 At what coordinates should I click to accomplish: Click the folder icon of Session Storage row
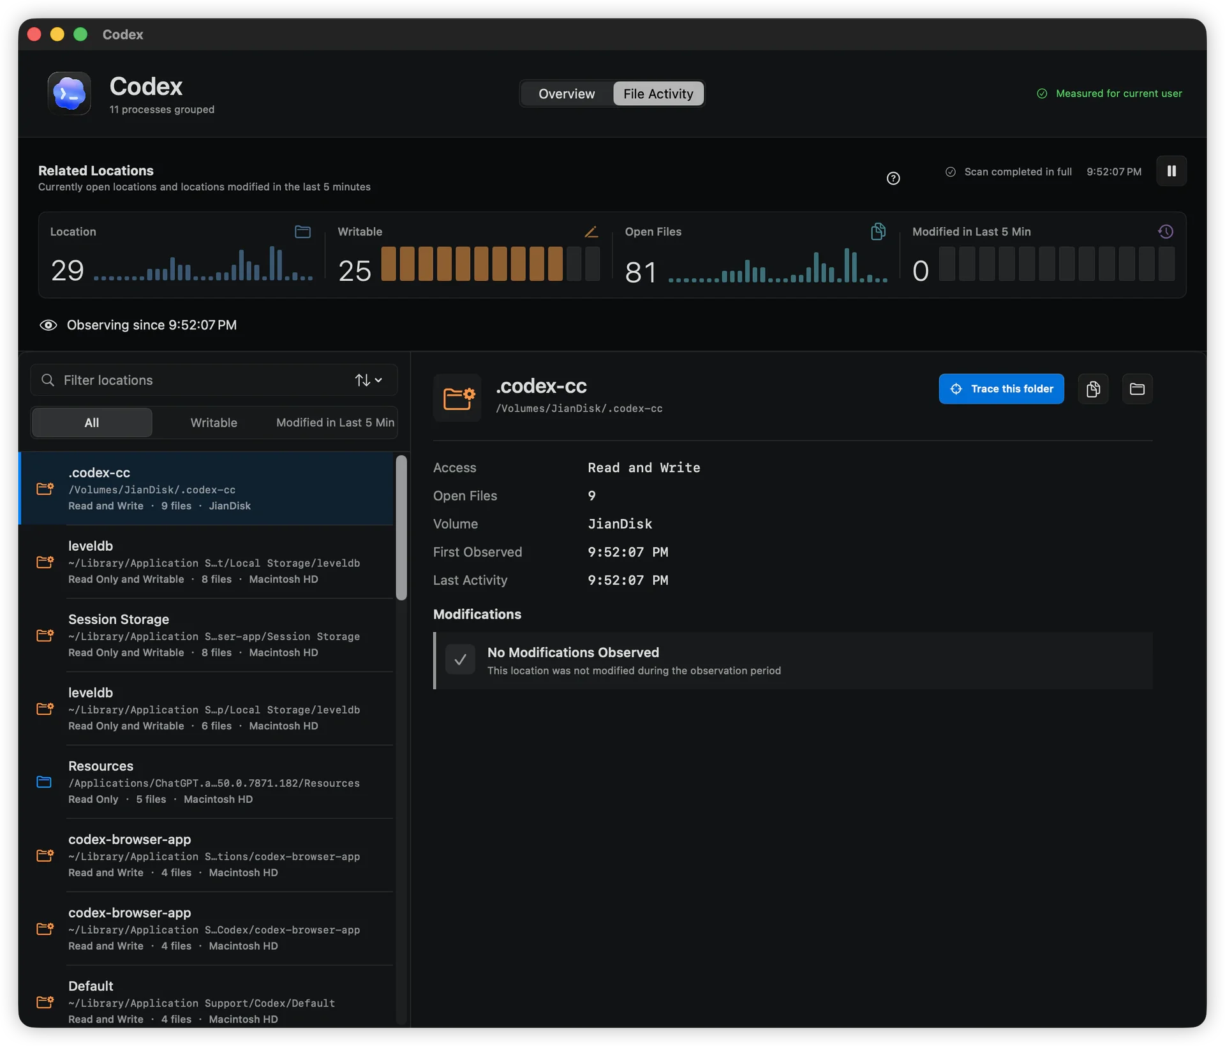(x=45, y=635)
